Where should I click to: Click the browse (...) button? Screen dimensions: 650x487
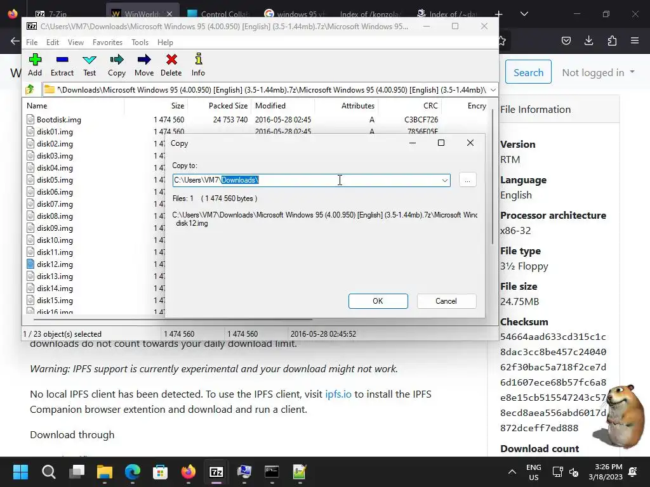pyautogui.click(x=467, y=180)
